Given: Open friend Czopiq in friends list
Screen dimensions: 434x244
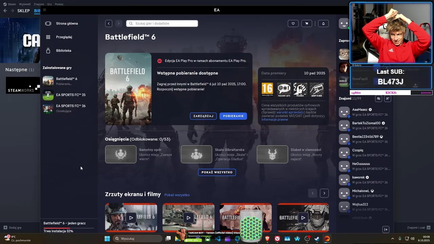Looking at the screenshot, I should coord(365,153).
